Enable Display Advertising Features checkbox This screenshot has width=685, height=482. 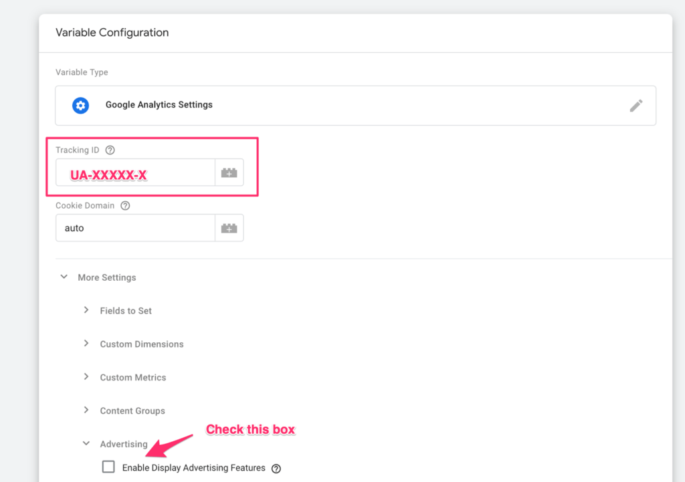(108, 467)
